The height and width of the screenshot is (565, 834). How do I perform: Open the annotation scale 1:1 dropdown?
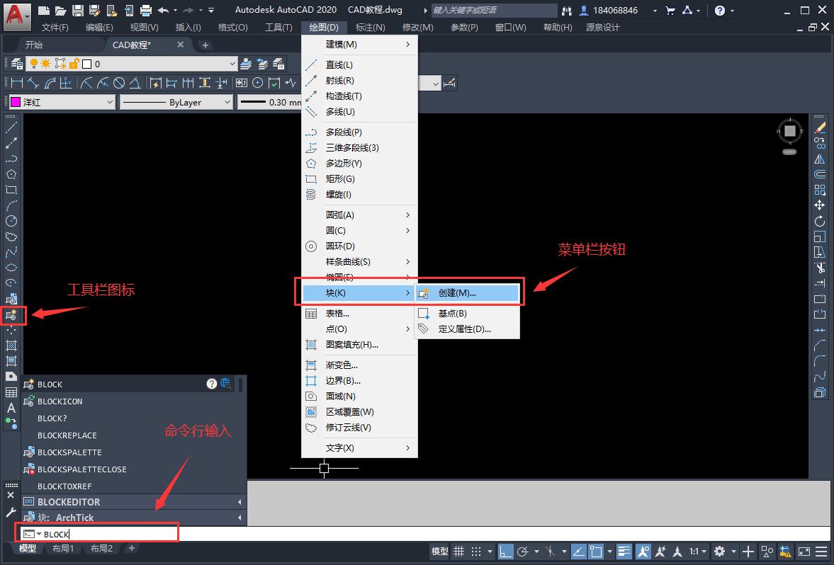click(x=699, y=551)
